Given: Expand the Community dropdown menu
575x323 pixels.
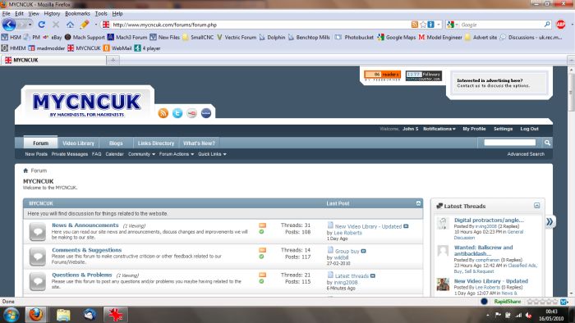Looking at the screenshot, I should coord(141,154).
